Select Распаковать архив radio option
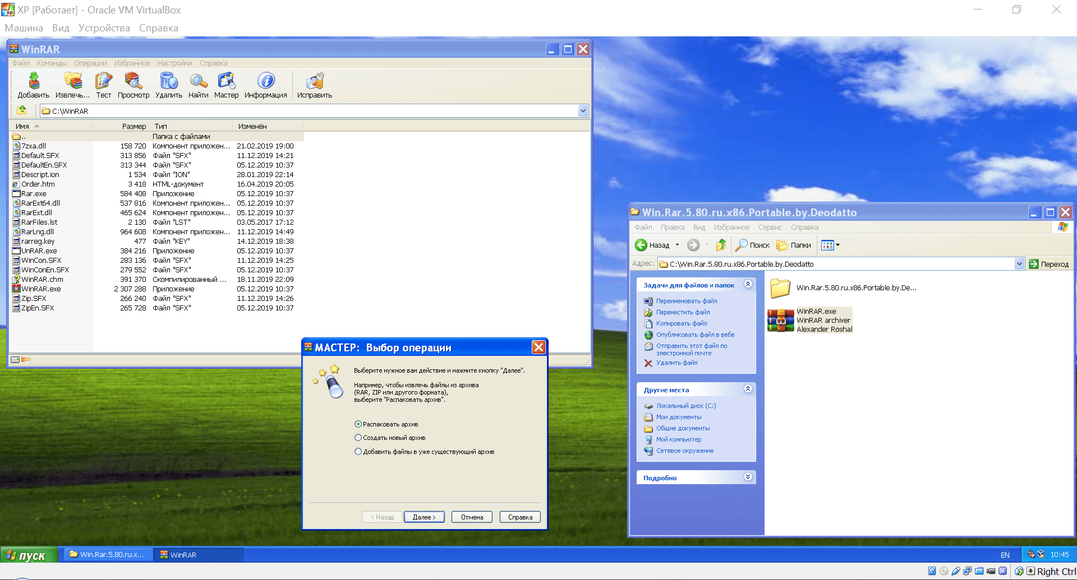1077x580 pixels. [358, 424]
